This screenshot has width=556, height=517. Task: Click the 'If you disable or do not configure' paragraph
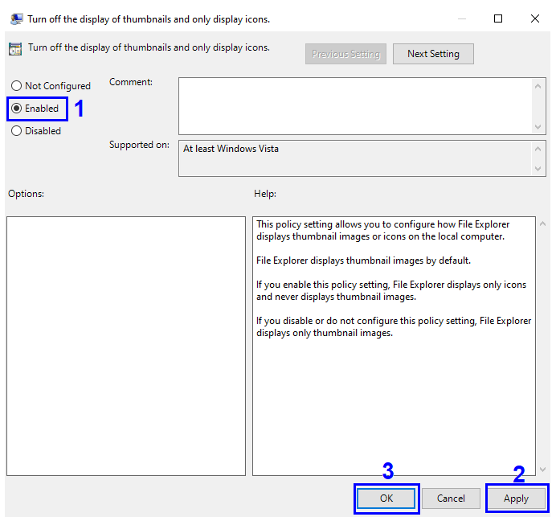pyautogui.click(x=394, y=326)
